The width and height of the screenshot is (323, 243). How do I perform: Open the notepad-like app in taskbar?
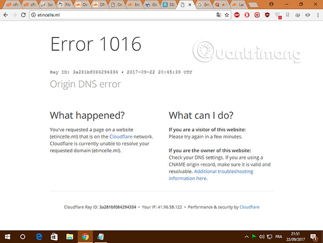(x=100, y=237)
